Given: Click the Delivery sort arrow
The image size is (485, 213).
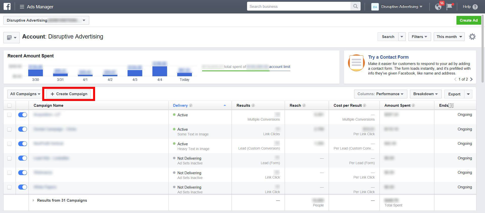Looking at the screenshot, I should coord(225,105).
